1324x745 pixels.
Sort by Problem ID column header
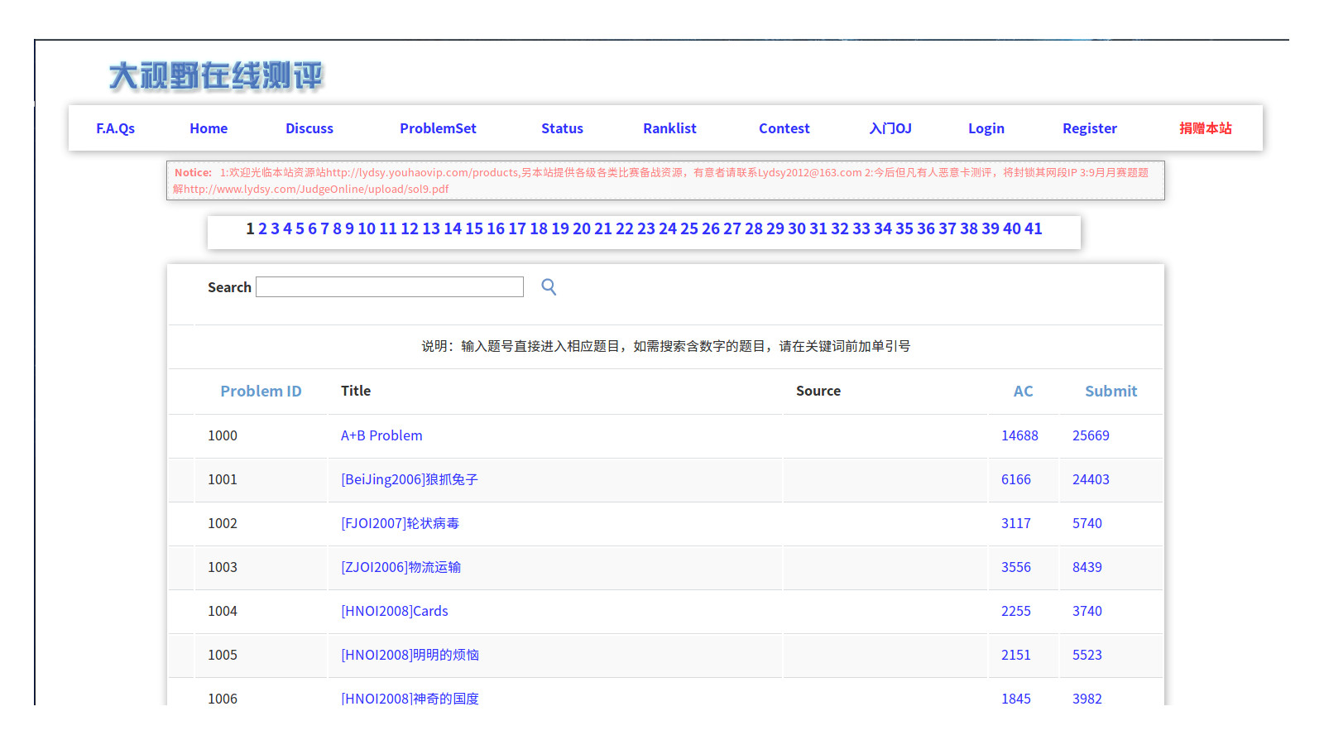[x=261, y=392]
